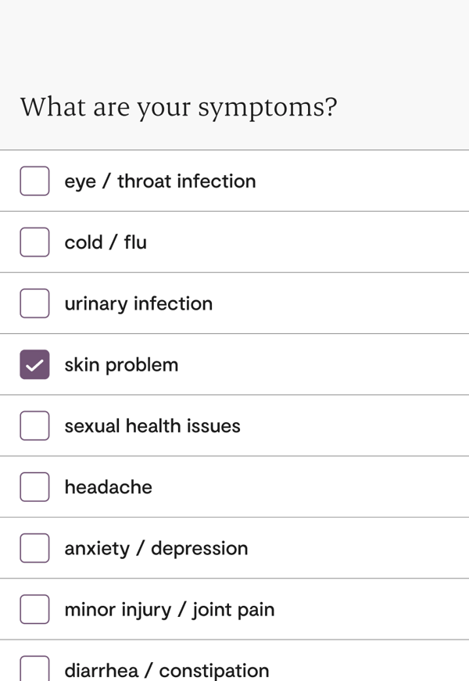Click the "minor injury / joint pain" text
Image resolution: width=469 pixels, height=681 pixels.
[170, 609]
